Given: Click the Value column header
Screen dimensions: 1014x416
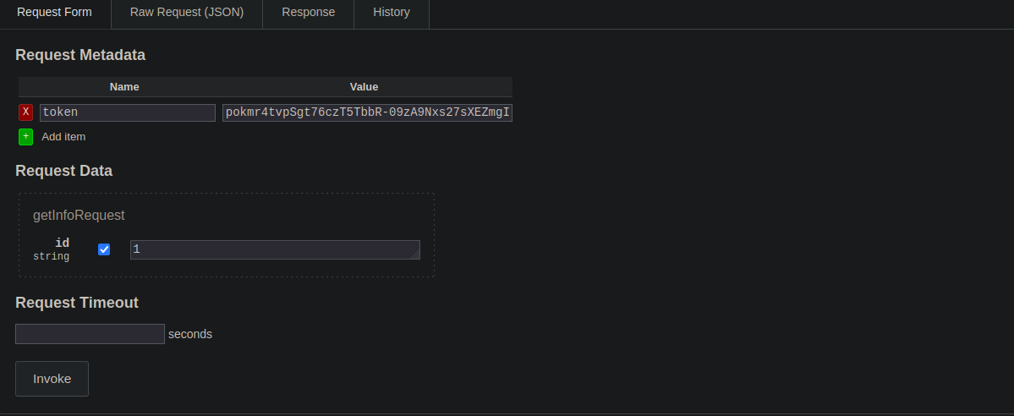Looking at the screenshot, I should click(364, 87).
